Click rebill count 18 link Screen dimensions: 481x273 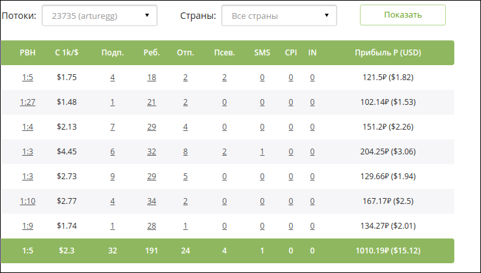(x=152, y=78)
